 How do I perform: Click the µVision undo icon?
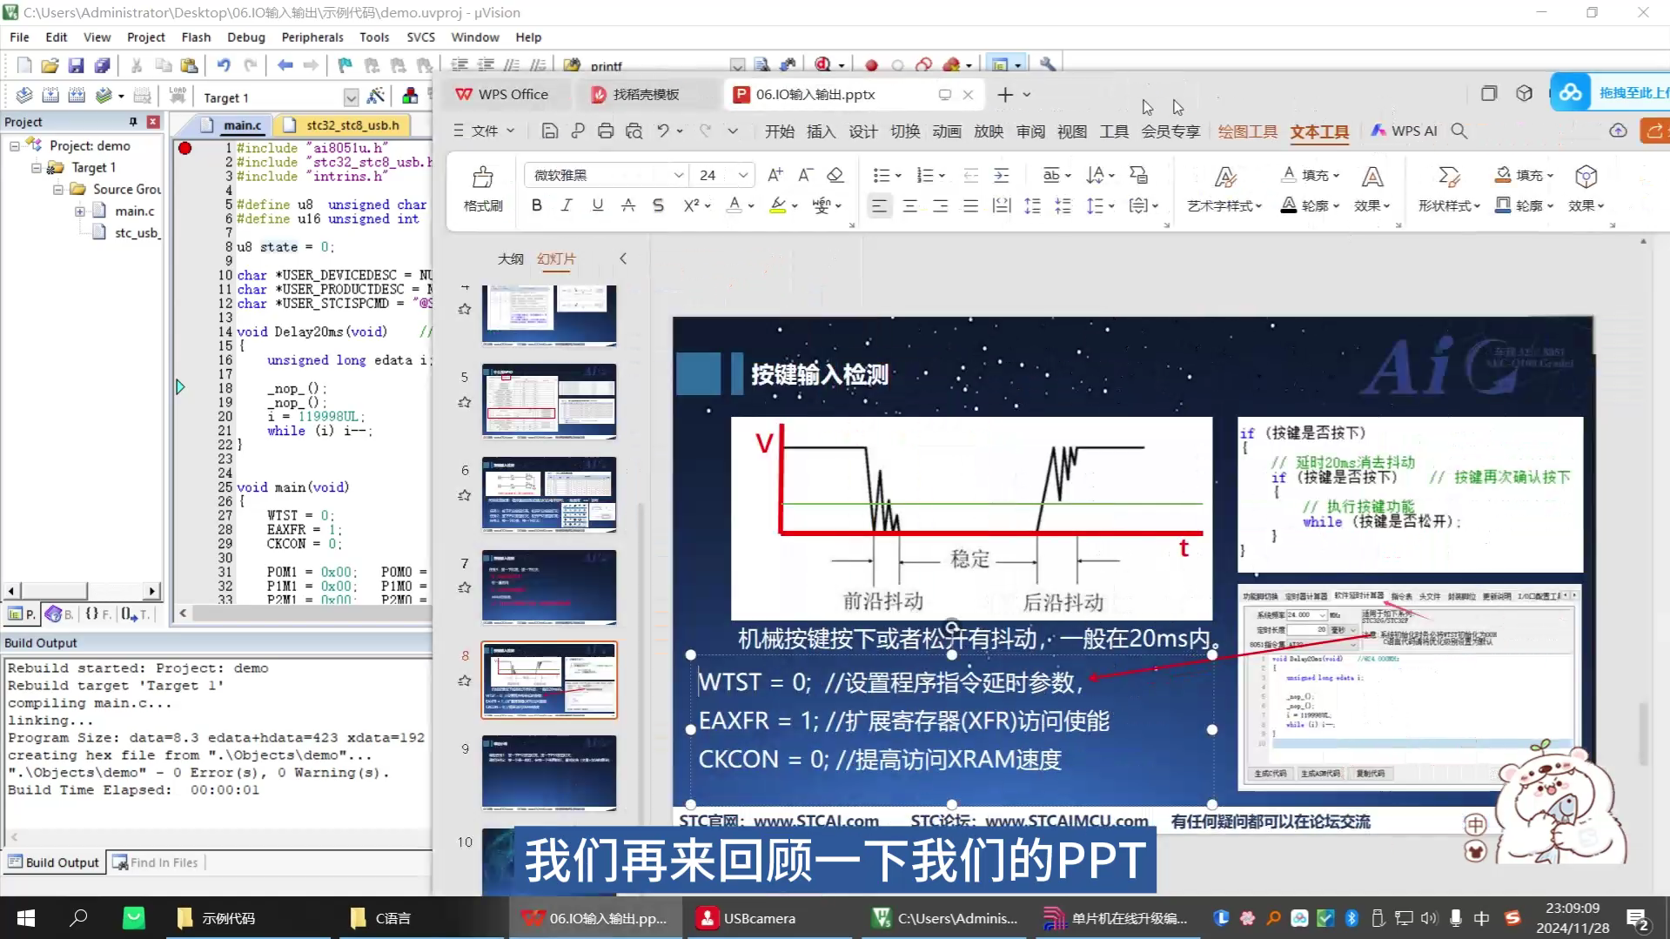224,65
